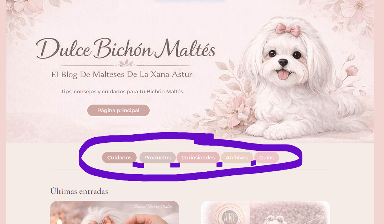Click the Dulce Bichón Maltés watermark on thumbnail
384x224 pixels.
153,206
